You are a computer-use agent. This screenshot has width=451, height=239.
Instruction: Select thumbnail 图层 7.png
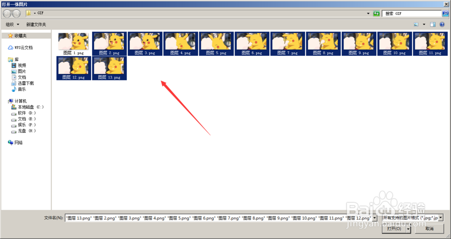(x=288, y=44)
